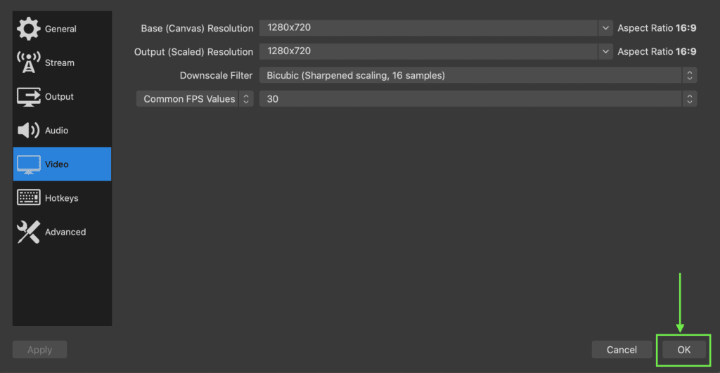720x373 pixels.
Task: Select the Stream antenna icon
Action: [x=28, y=63]
